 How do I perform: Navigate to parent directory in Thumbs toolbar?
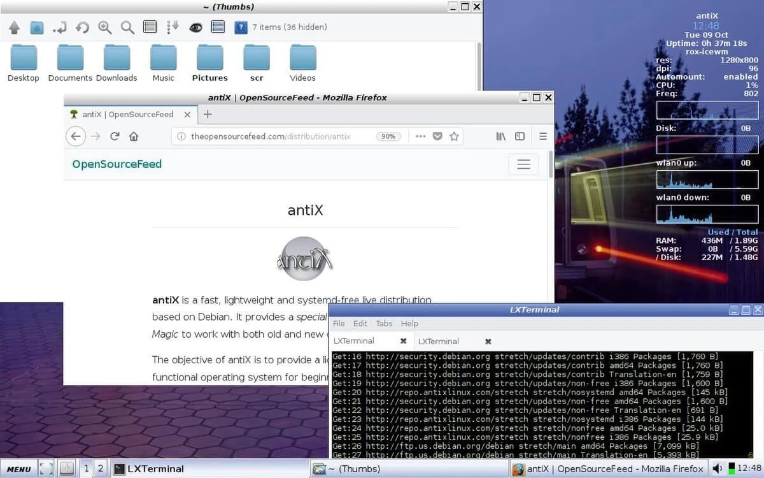point(14,27)
